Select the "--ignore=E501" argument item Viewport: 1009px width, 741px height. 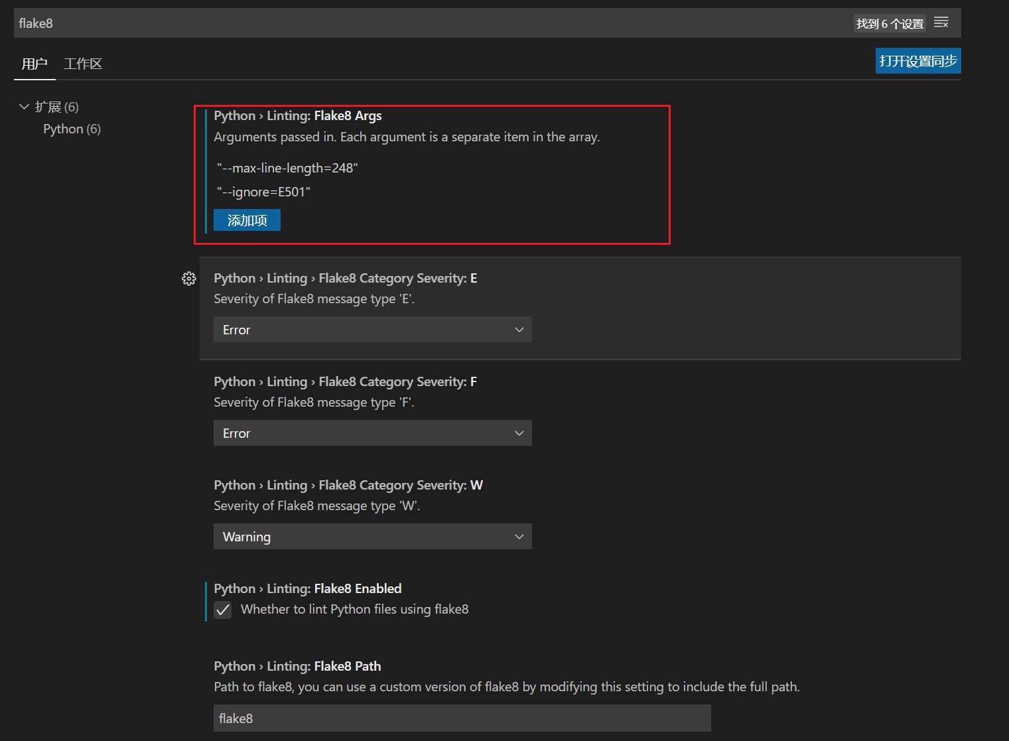pyautogui.click(x=263, y=192)
